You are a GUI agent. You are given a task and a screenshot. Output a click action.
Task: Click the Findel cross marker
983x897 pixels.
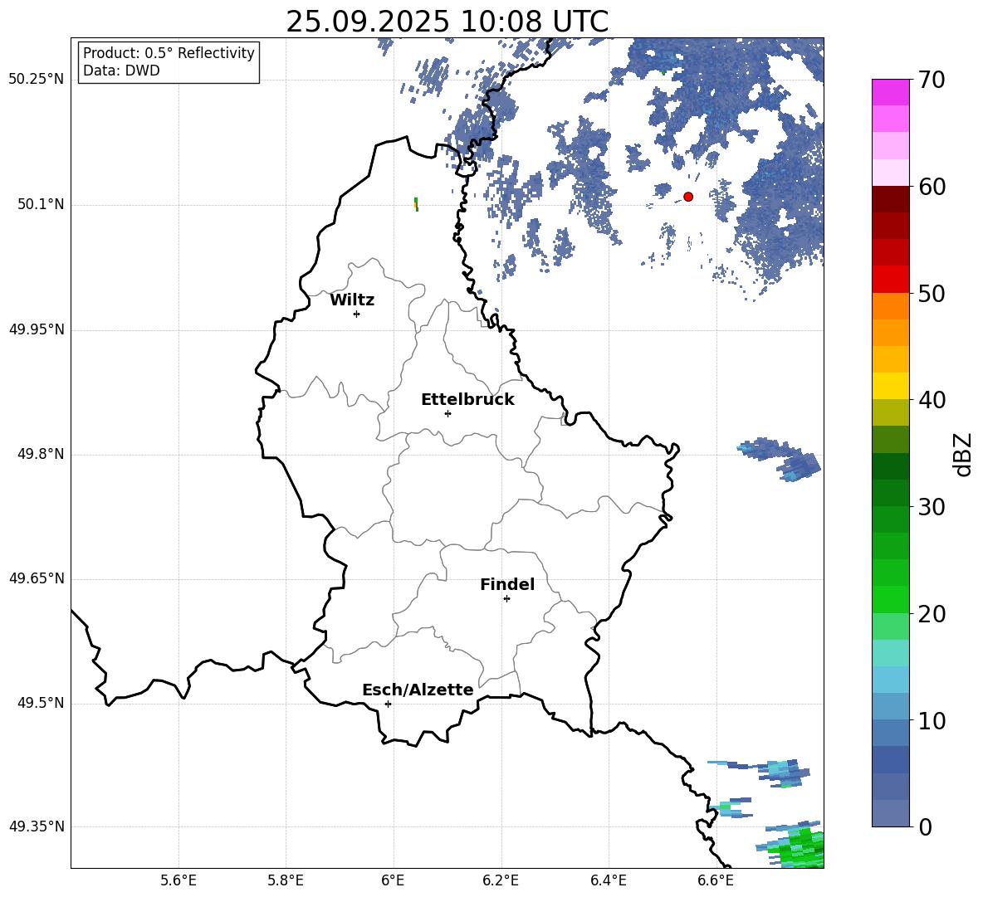506,599
